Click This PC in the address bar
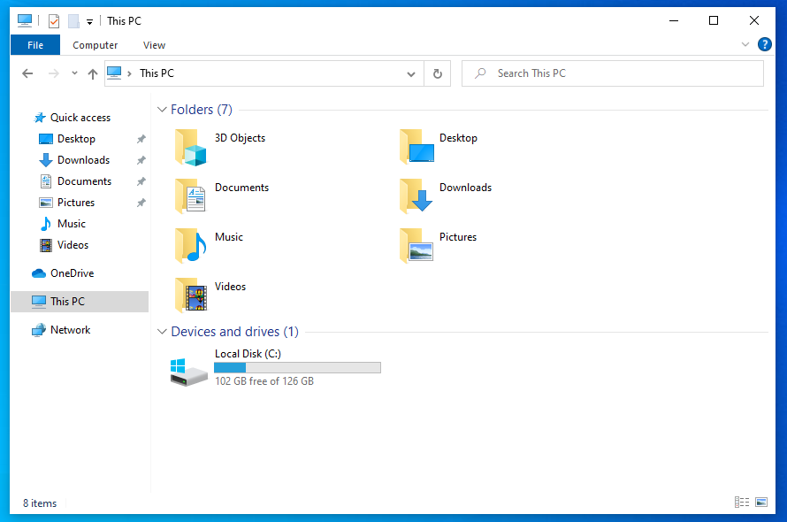The image size is (787, 522). [157, 73]
